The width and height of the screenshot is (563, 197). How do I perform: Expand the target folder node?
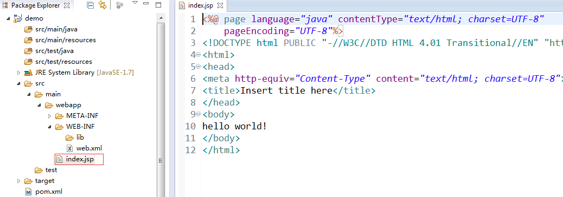coord(18,181)
